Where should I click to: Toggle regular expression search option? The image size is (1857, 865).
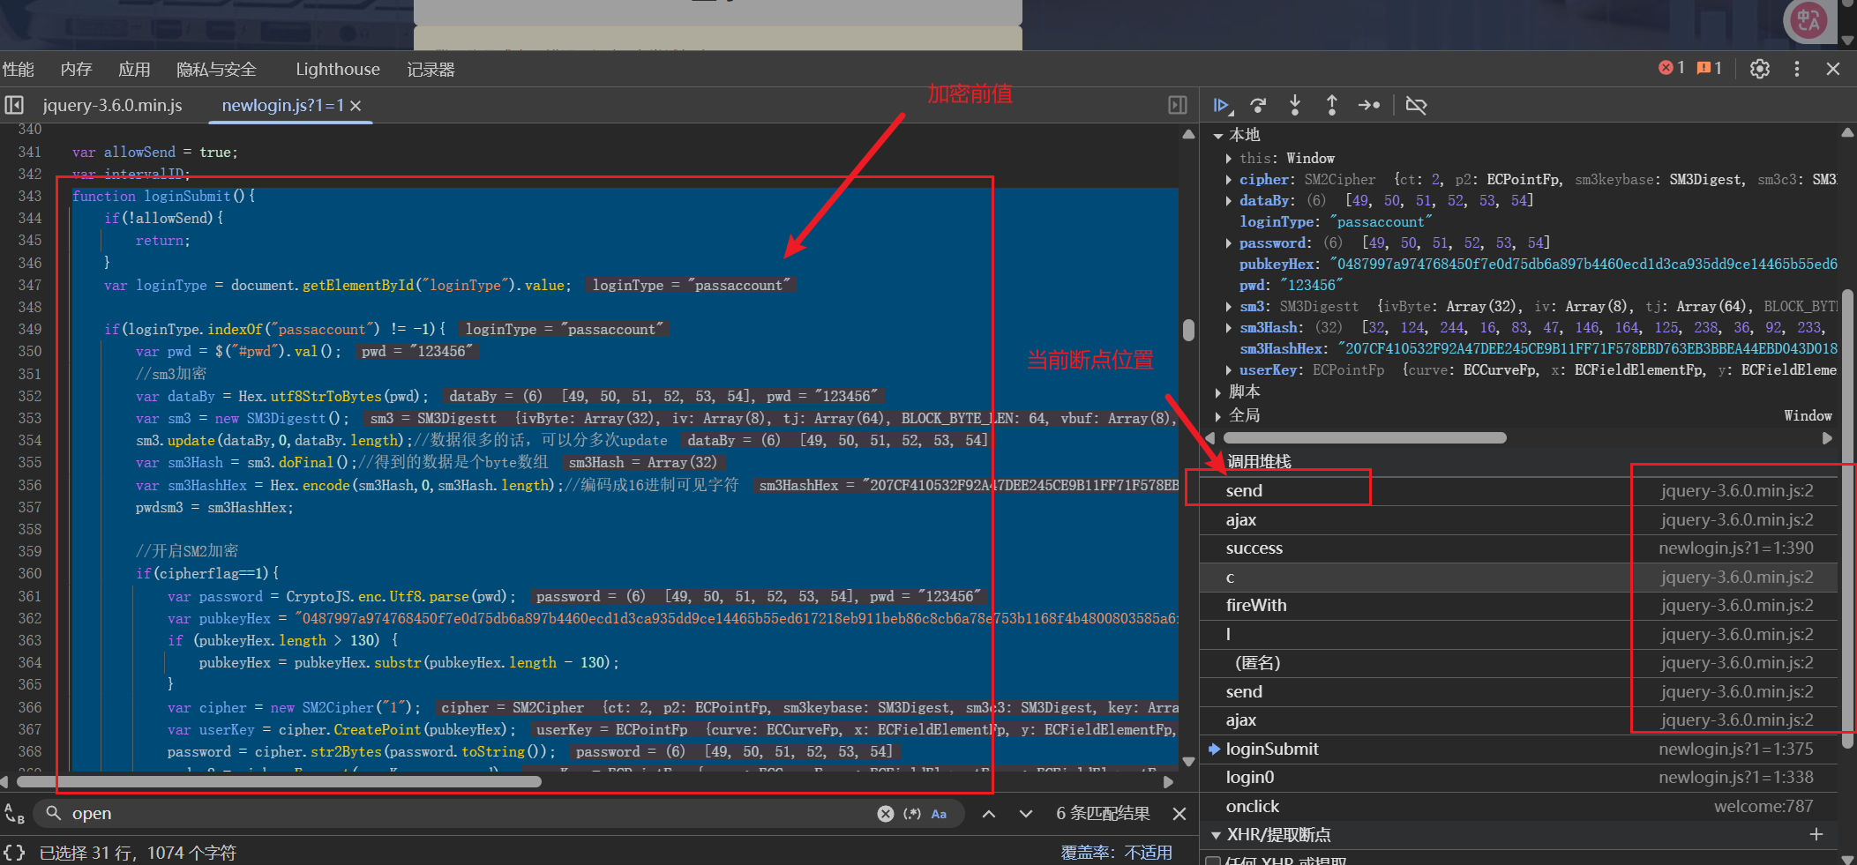912,814
